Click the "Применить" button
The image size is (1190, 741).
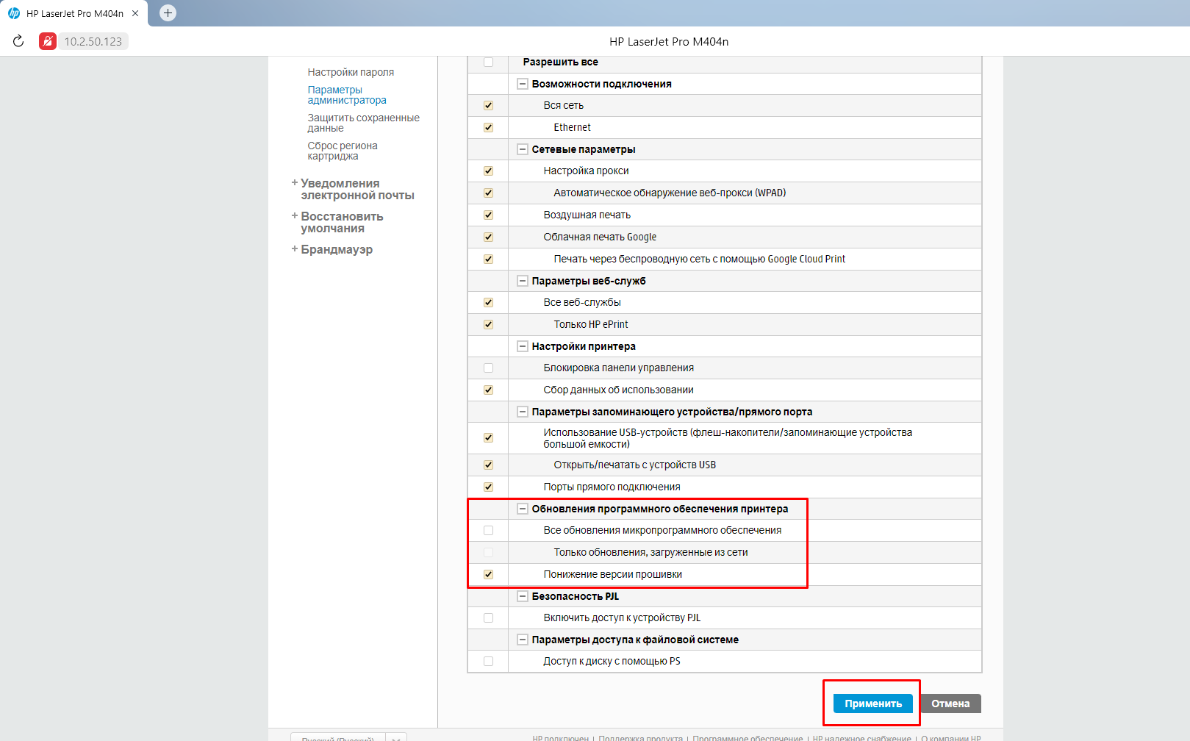(x=873, y=704)
